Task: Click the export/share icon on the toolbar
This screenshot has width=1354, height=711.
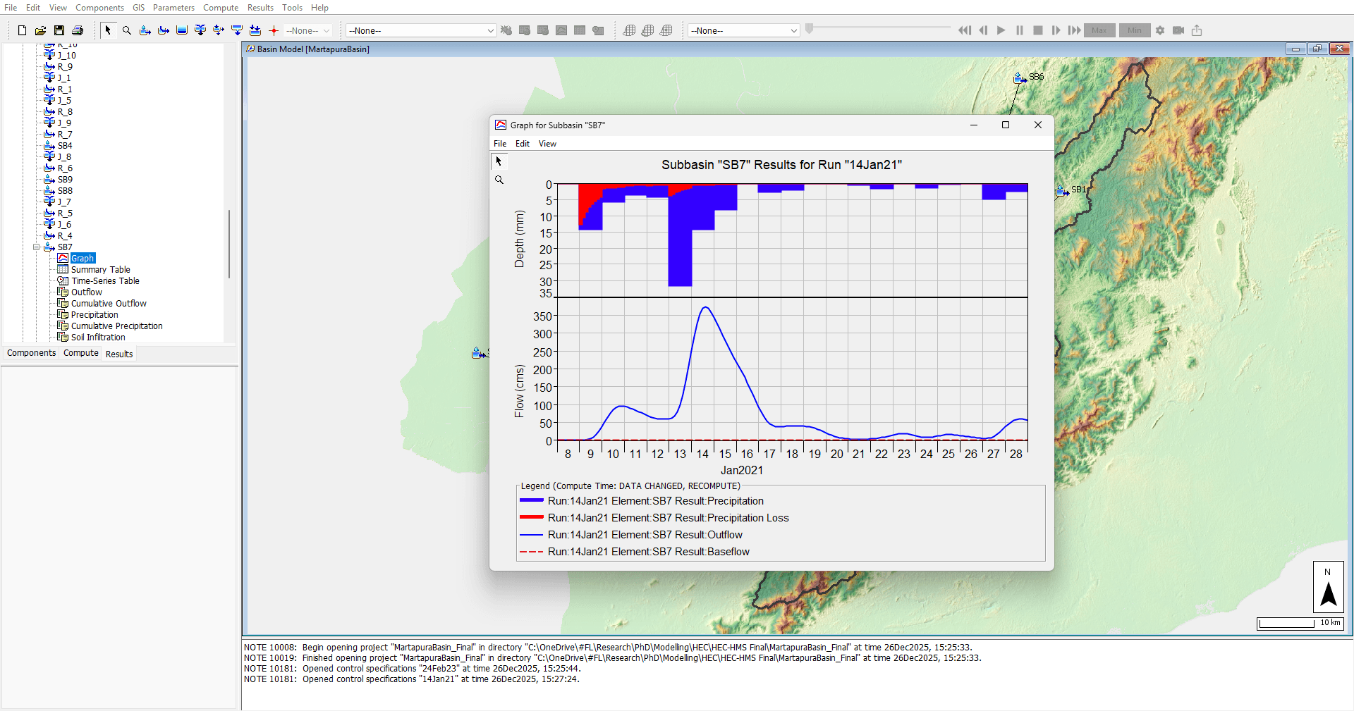Action: pos(1197,30)
